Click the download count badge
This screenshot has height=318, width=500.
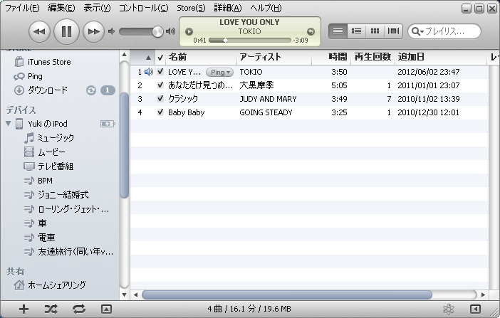pyautogui.click(x=108, y=90)
